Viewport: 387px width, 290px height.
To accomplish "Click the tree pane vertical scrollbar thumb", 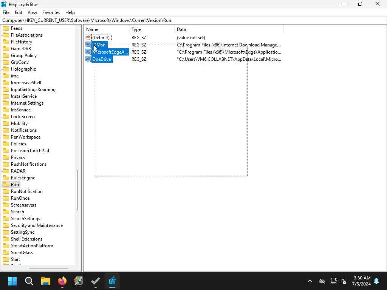I will coord(78,190).
